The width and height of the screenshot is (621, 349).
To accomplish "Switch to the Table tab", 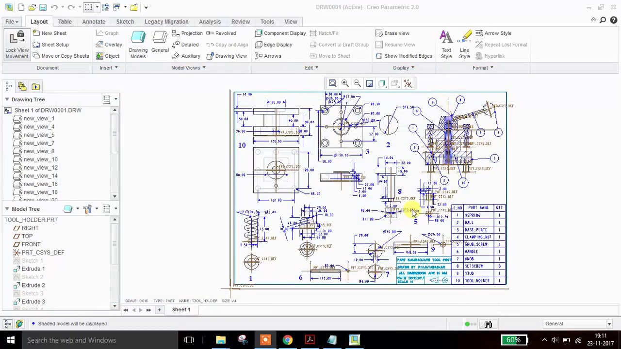I will [x=65, y=21].
